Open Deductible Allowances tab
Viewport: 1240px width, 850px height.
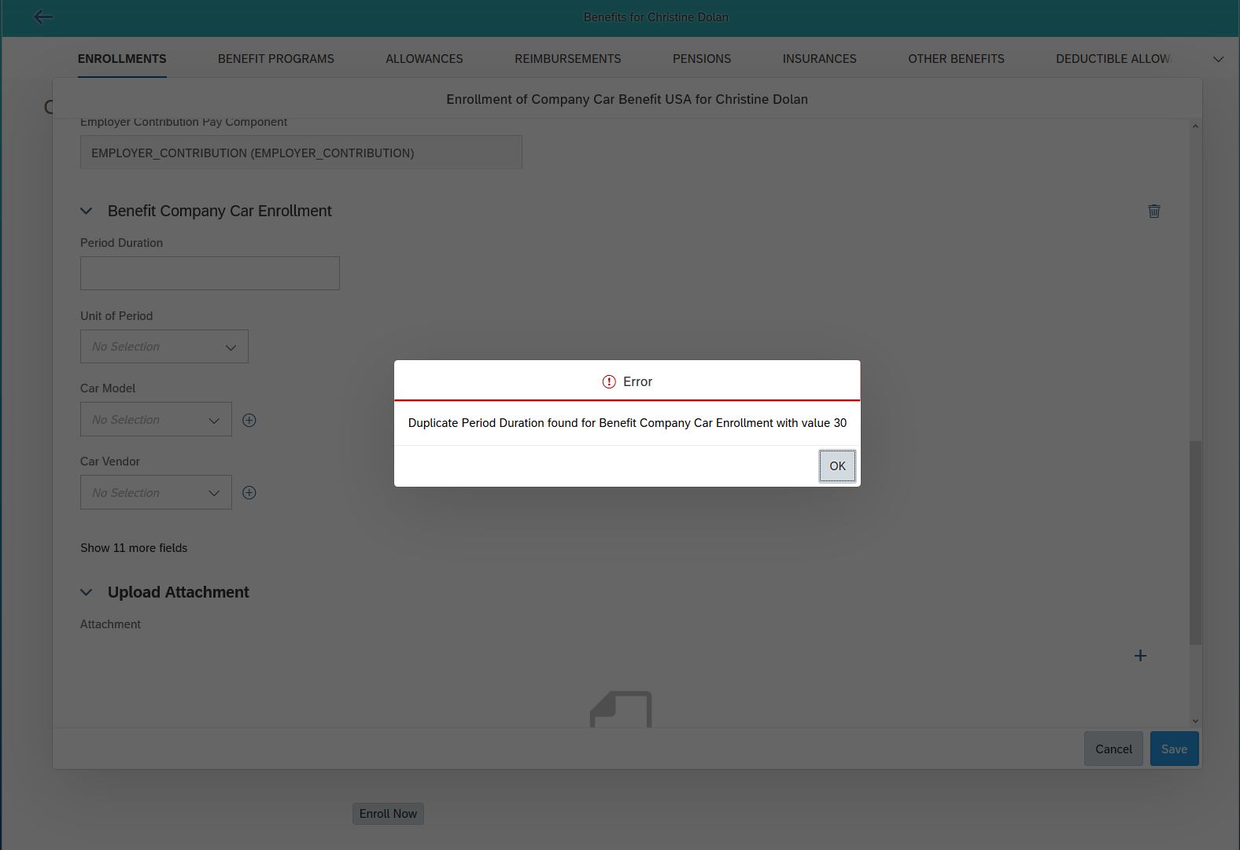[1113, 59]
